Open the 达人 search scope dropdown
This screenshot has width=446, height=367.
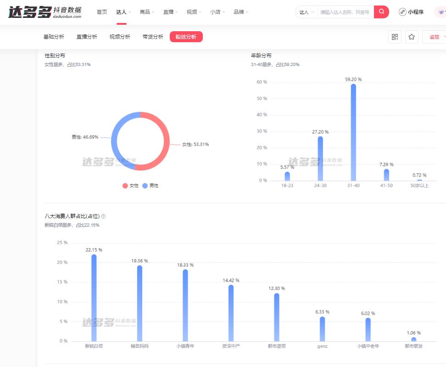(x=306, y=12)
